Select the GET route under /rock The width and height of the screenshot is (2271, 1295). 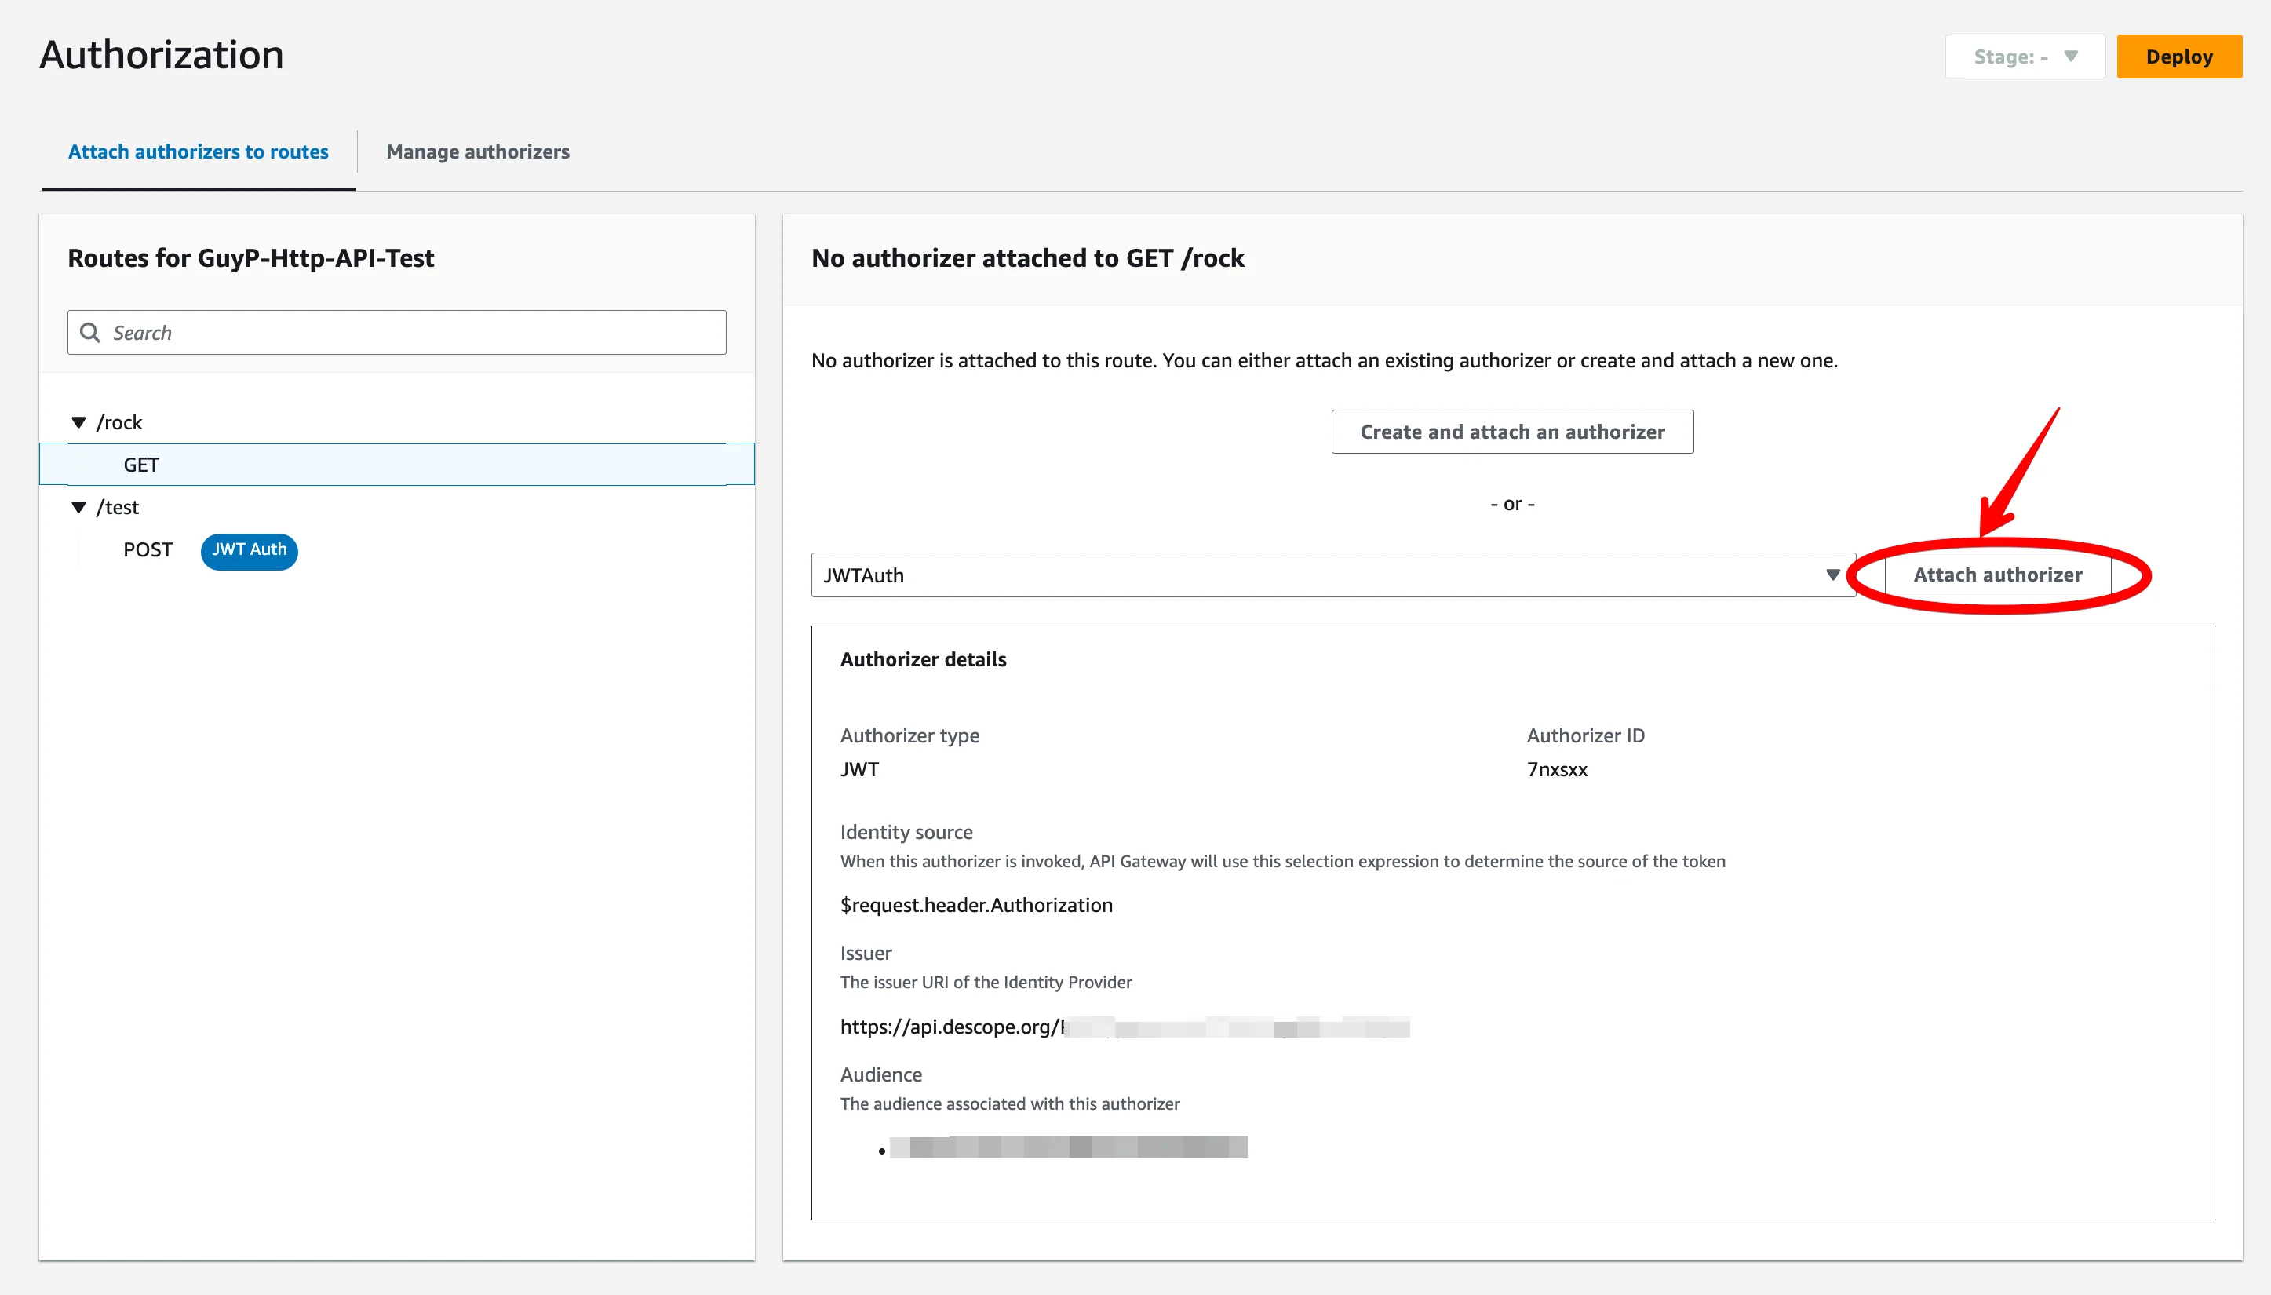[x=141, y=465]
